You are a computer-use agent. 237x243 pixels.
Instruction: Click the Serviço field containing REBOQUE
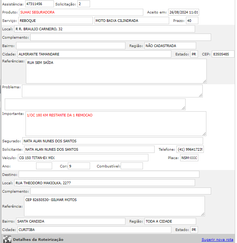[x=55, y=20]
